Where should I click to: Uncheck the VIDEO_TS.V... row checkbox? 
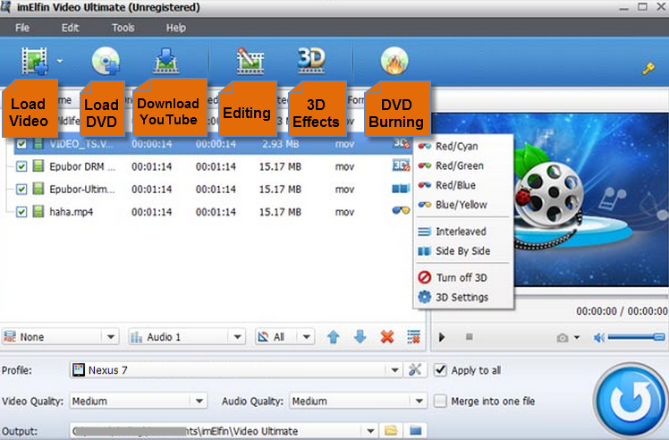pyautogui.click(x=21, y=144)
